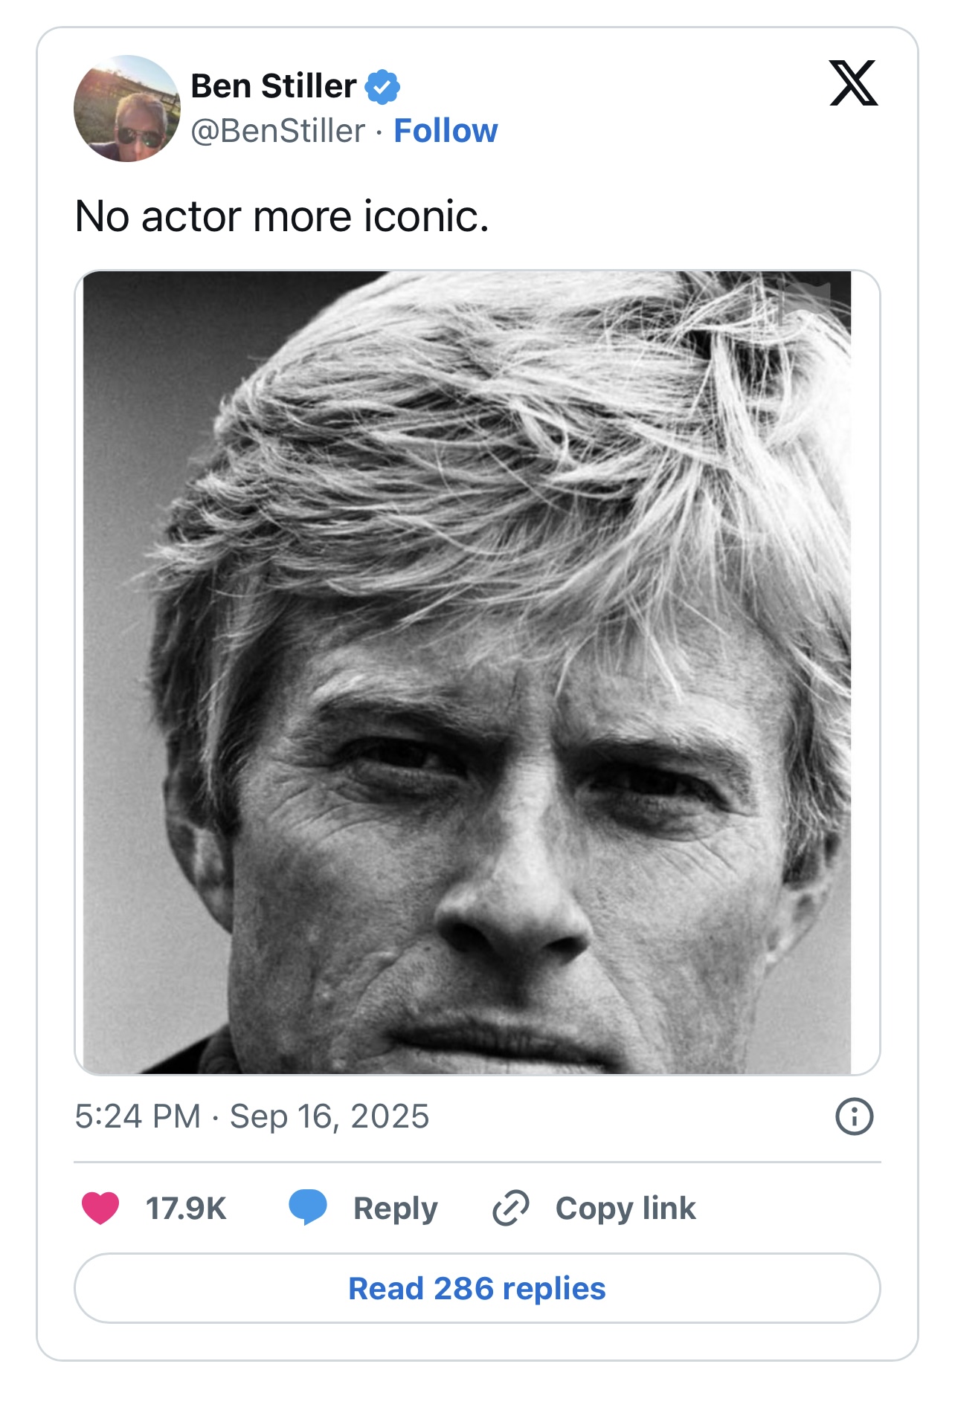The image size is (955, 1413).
Task: Click the 17.9K like count
Action: coord(186,1209)
